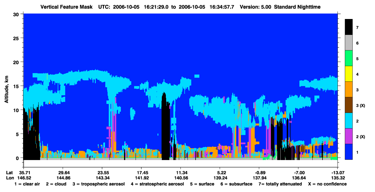Click the gray color bar segment labeled 6

[349, 43]
